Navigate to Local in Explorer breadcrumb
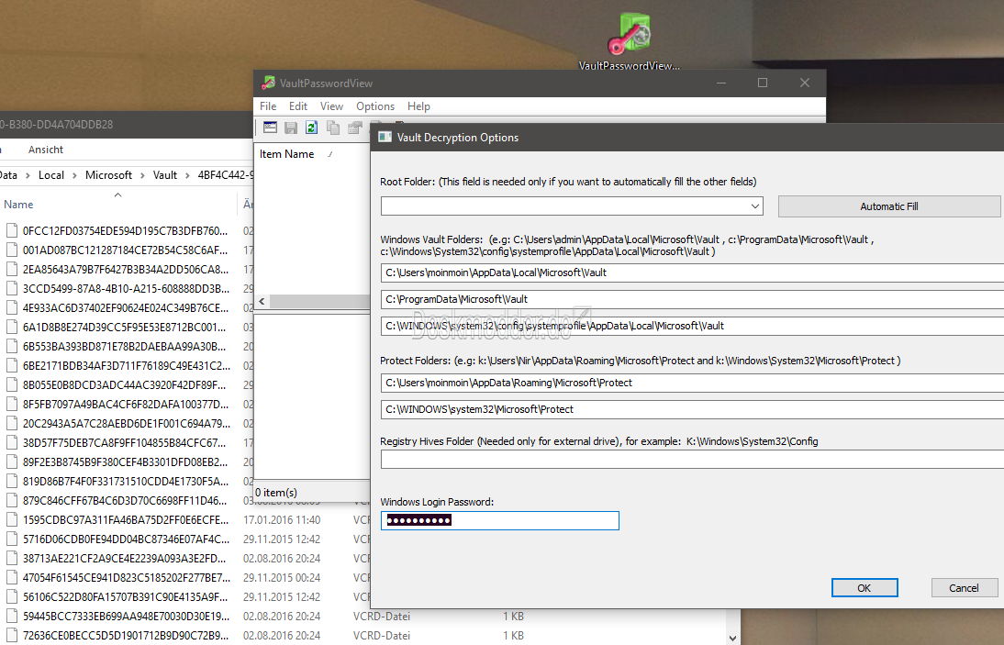The width and height of the screenshot is (1004, 645). (x=51, y=175)
